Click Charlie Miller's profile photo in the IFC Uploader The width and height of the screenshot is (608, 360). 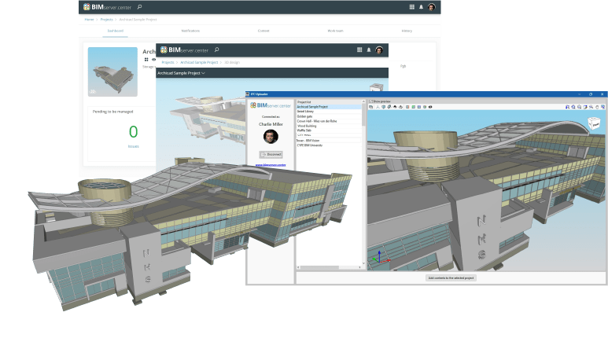click(271, 137)
